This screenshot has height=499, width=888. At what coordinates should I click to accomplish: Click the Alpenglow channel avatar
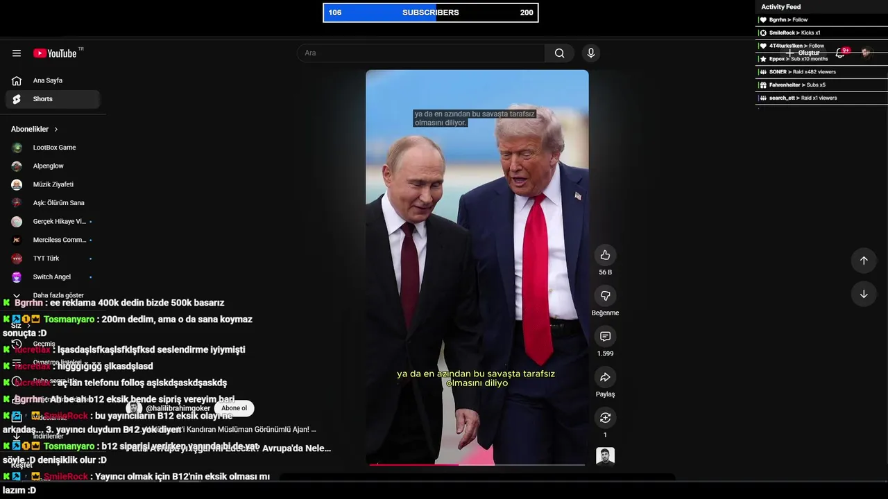(17, 166)
